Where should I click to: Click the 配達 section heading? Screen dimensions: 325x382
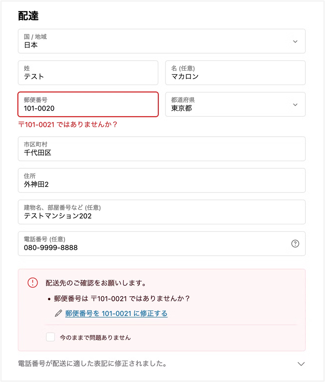pyautogui.click(x=28, y=16)
